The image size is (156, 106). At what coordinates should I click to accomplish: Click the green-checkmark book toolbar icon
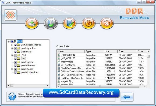[x=69, y=23]
